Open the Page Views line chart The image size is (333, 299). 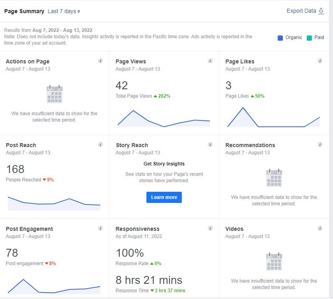click(164, 118)
